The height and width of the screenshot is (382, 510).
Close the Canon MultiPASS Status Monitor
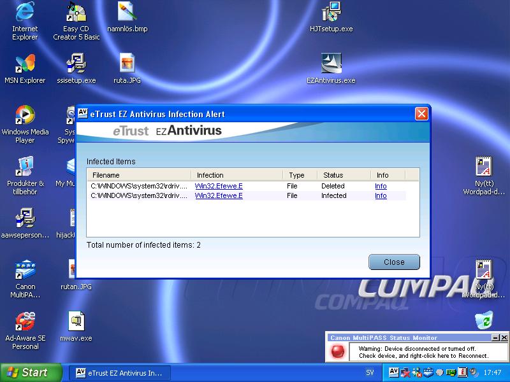(x=504, y=338)
